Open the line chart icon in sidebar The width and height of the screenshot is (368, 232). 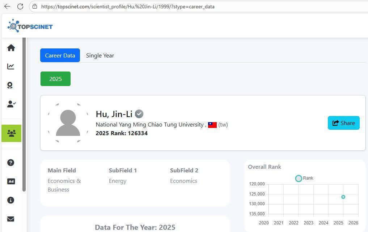point(11,66)
